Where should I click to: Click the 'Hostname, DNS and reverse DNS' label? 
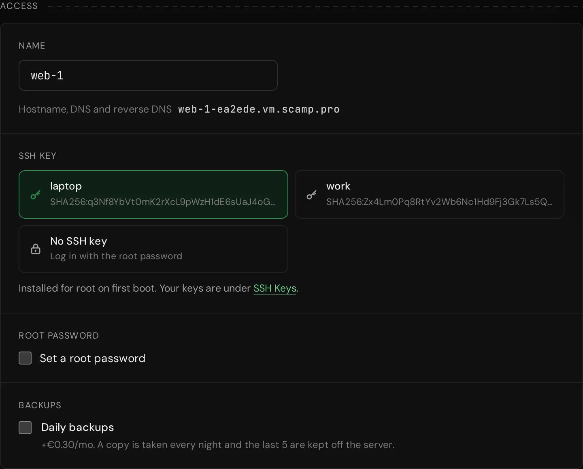tap(95, 109)
